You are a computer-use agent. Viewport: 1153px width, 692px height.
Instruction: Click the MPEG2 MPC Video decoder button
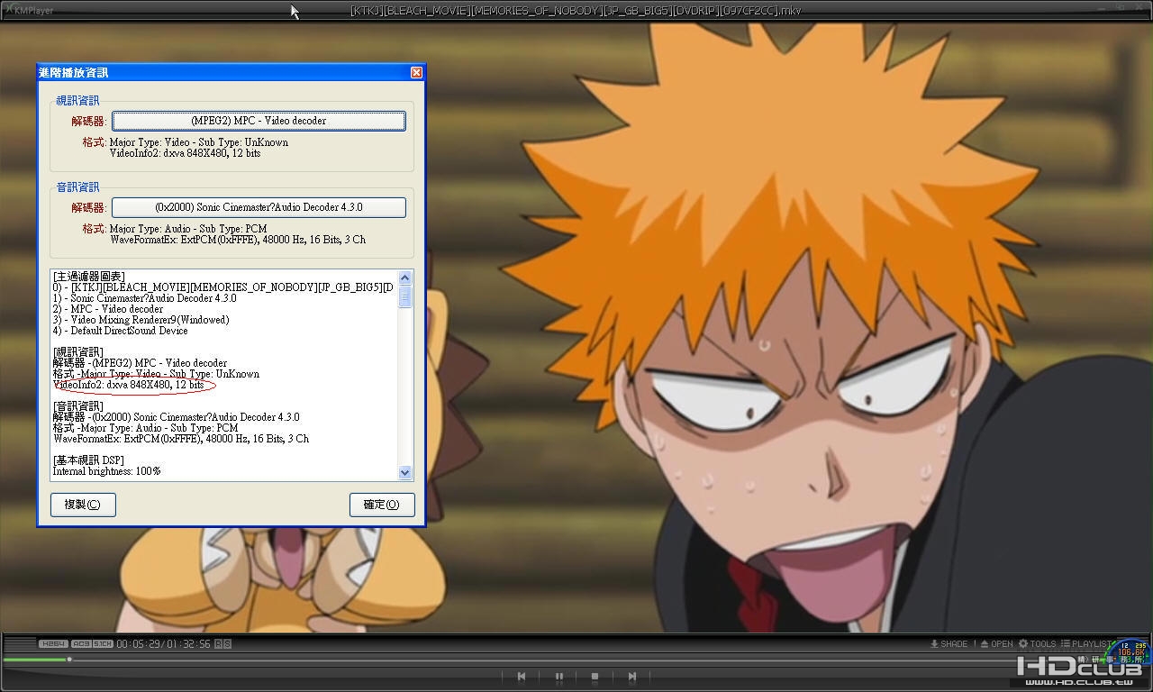coord(259,121)
